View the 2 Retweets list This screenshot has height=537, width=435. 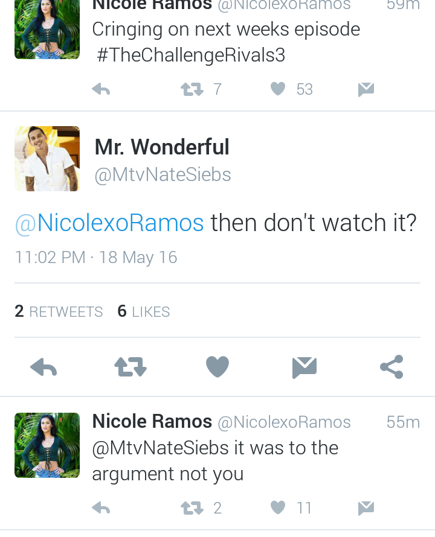(59, 311)
